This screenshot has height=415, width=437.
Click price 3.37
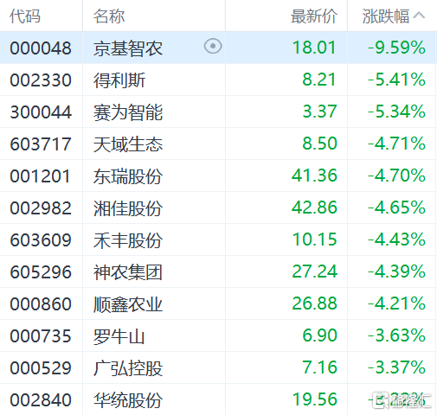pos(319,112)
